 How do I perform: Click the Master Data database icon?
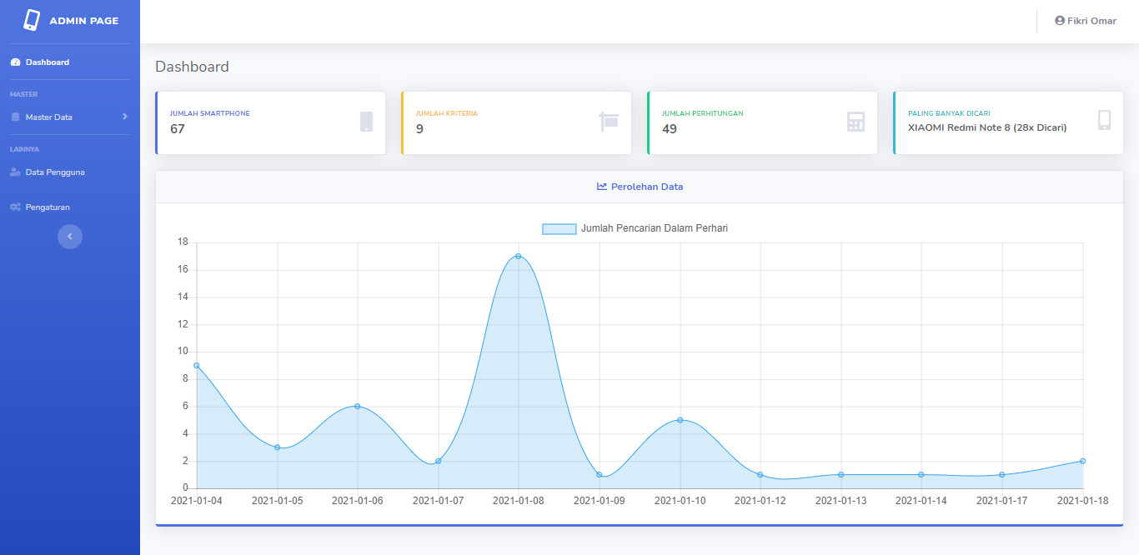pyautogui.click(x=15, y=117)
